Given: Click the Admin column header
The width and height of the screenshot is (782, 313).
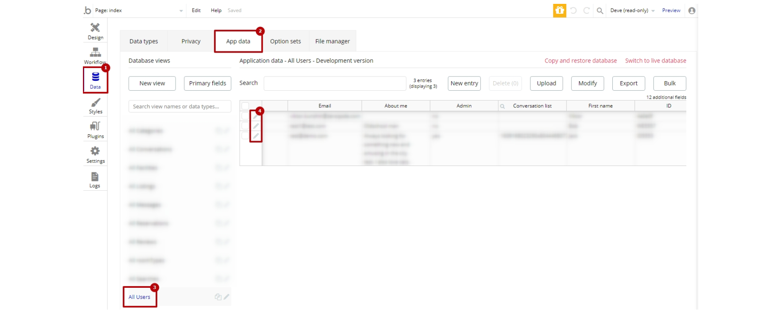Looking at the screenshot, I should [x=464, y=106].
